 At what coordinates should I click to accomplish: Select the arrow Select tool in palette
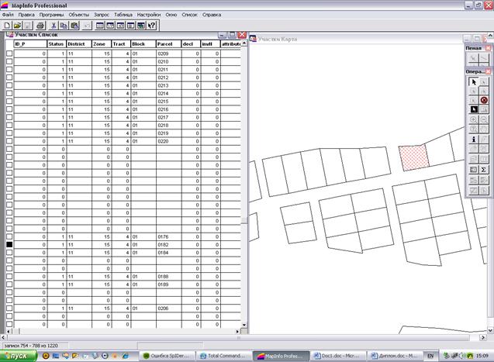point(474,81)
